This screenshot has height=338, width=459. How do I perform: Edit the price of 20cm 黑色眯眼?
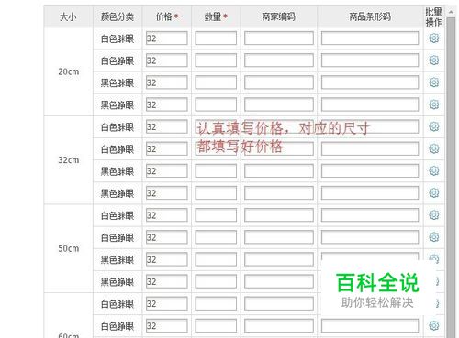167,82
